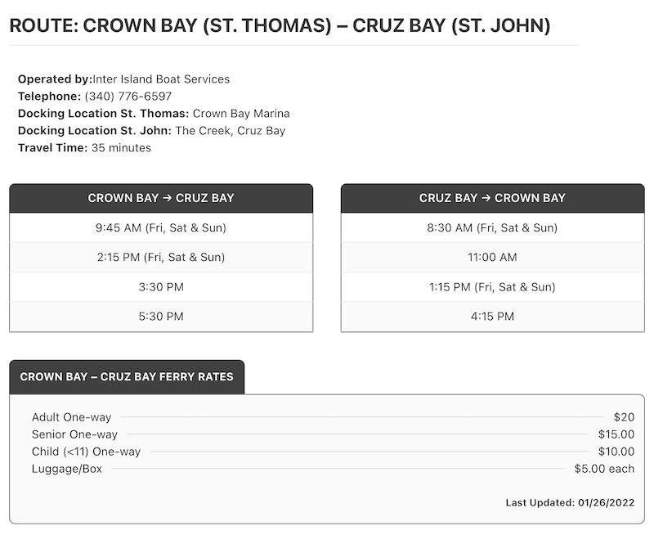Click the Senior One-way $15.00 price

pos(616,434)
